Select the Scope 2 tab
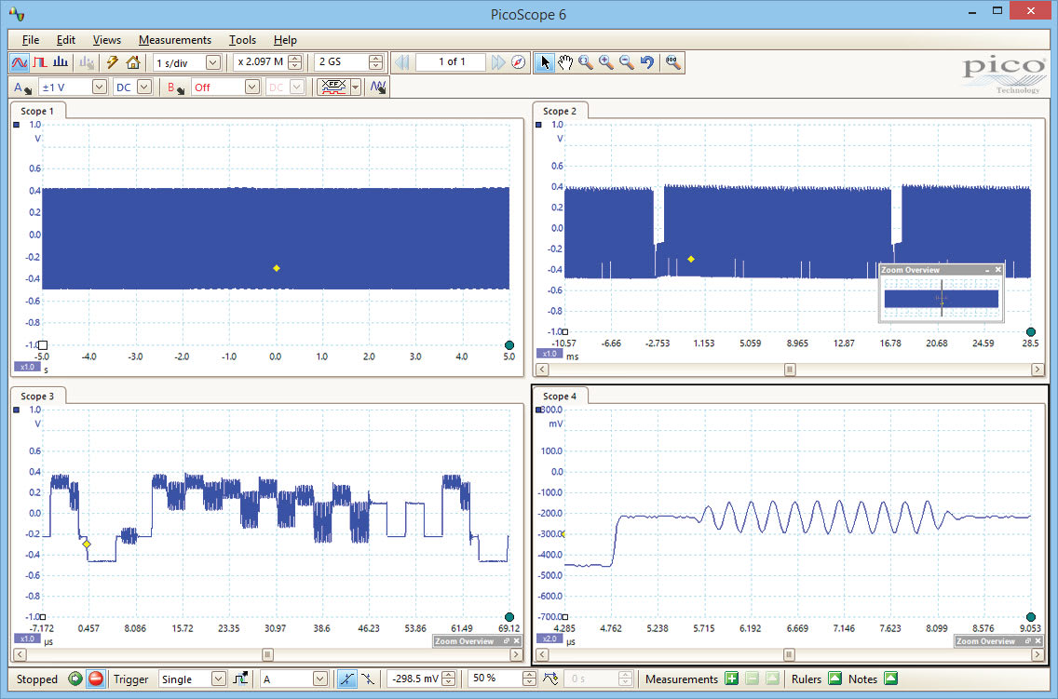1058x699 pixels. [x=560, y=111]
